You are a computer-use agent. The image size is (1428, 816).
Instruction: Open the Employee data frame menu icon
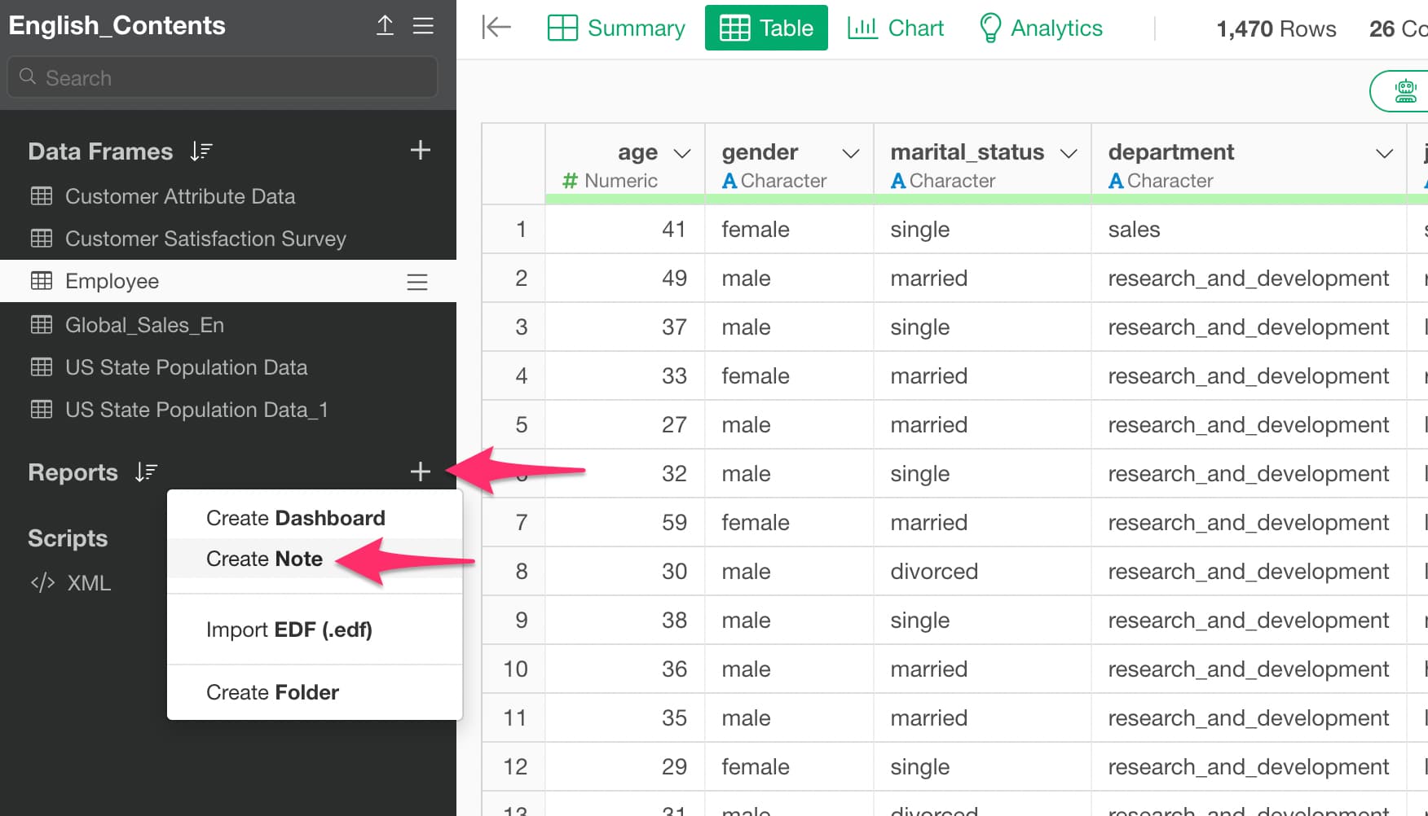[x=416, y=282]
